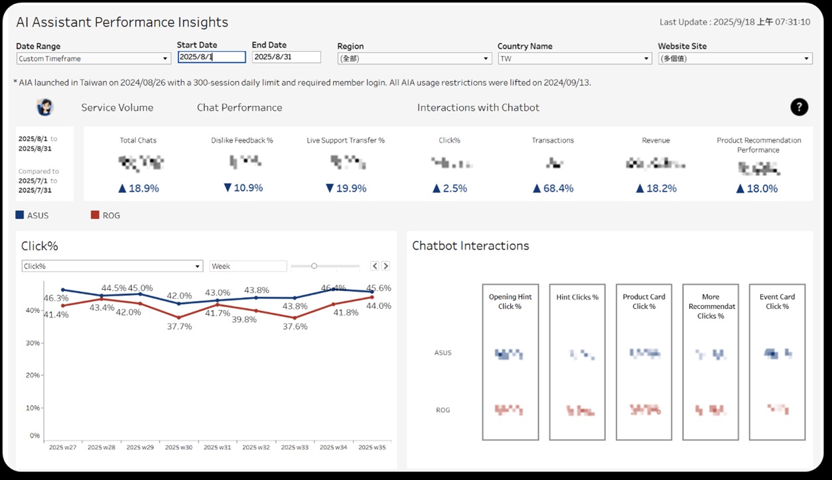The height and width of the screenshot is (480, 832).
Task: Click the Total Chats increase indicator
Action: [x=138, y=188]
